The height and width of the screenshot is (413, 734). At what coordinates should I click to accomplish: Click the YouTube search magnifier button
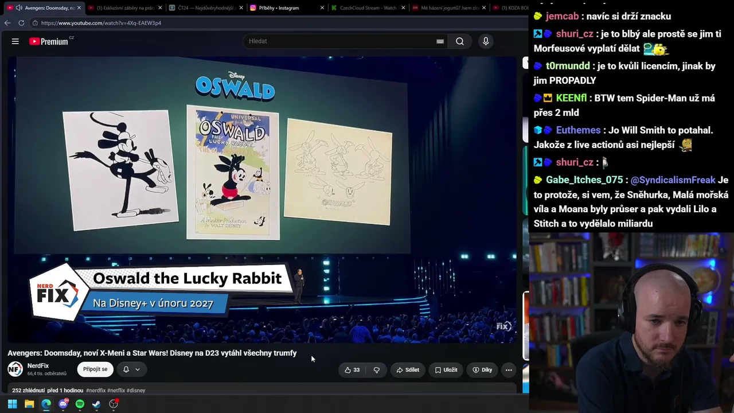pyautogui.click(x=460, y=41)
